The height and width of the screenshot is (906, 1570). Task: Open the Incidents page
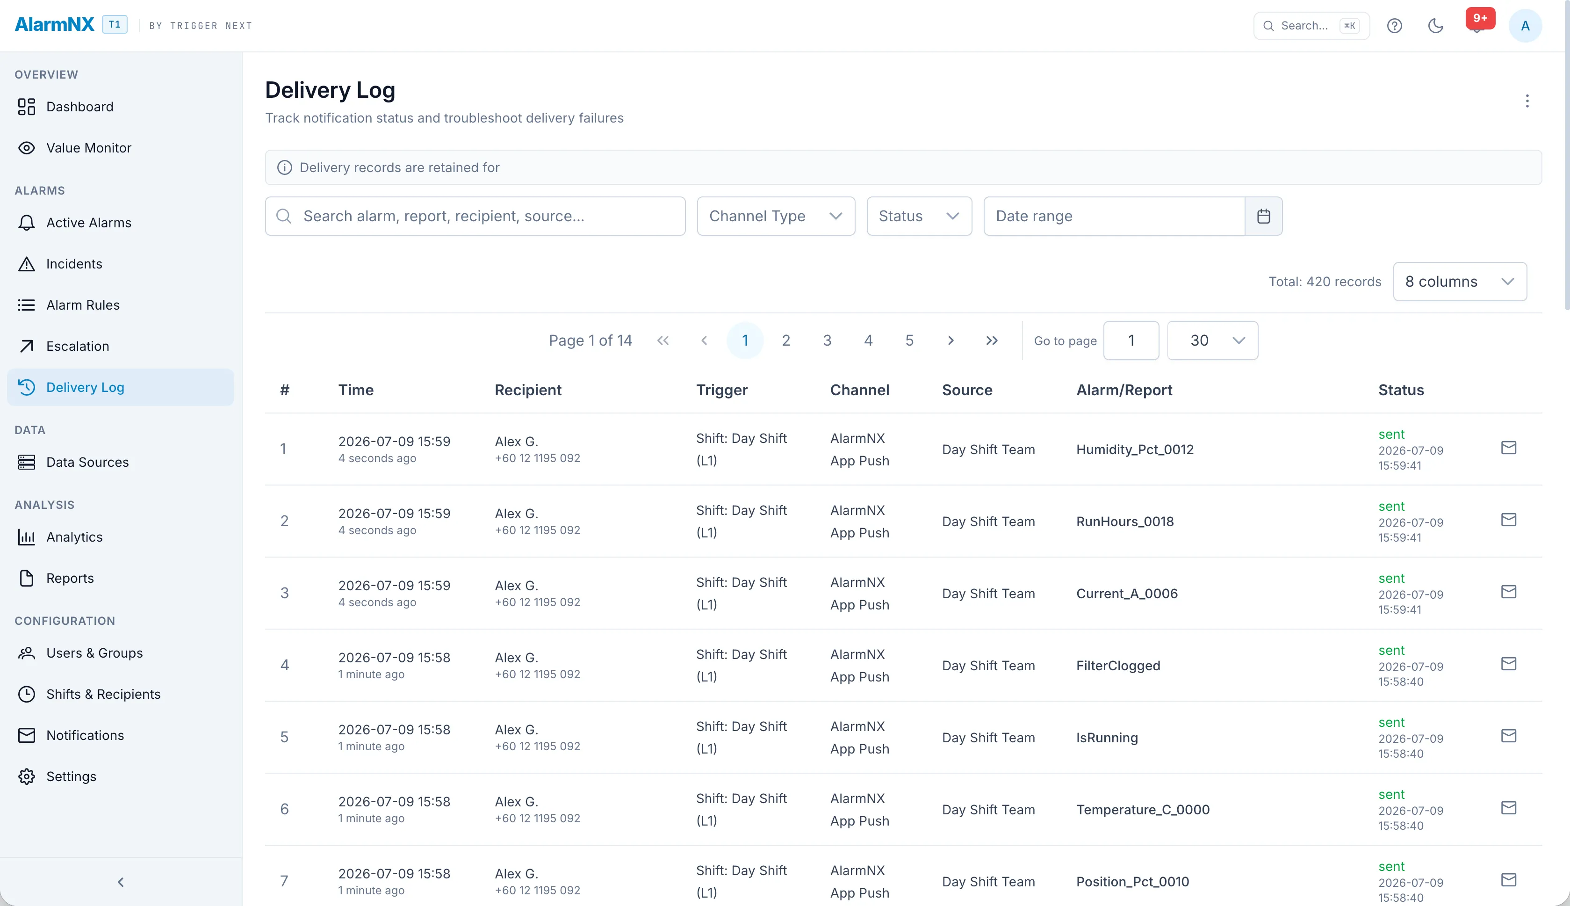[x=120, y=264]
